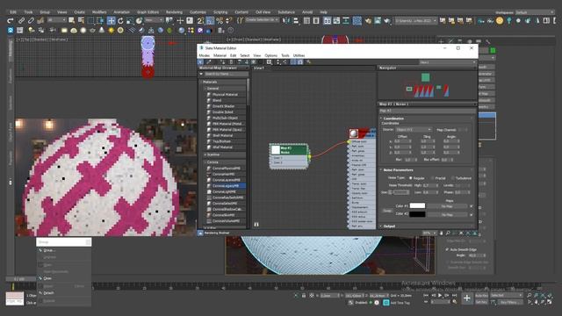This screenshot has height=316, width=562.
Task: Click the trash can icon in second toolbar
Action: [220, 31]
